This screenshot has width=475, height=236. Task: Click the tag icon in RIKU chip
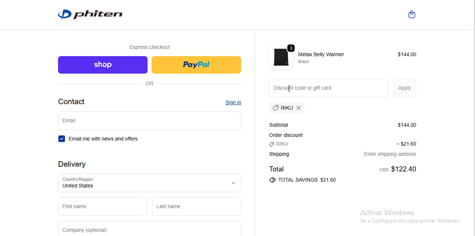coord(275,108)
